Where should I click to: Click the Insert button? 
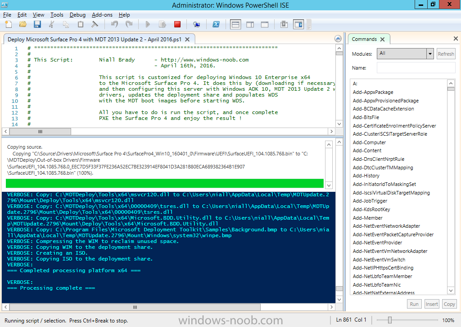432,304
